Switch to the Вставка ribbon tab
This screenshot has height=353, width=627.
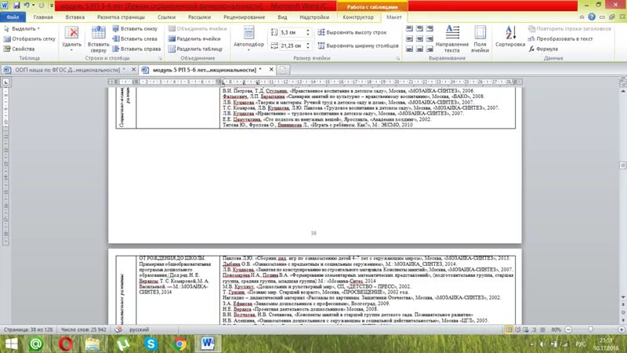(x=74, y=17)
